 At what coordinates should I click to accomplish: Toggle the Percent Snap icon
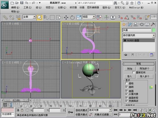pos(133,17)
